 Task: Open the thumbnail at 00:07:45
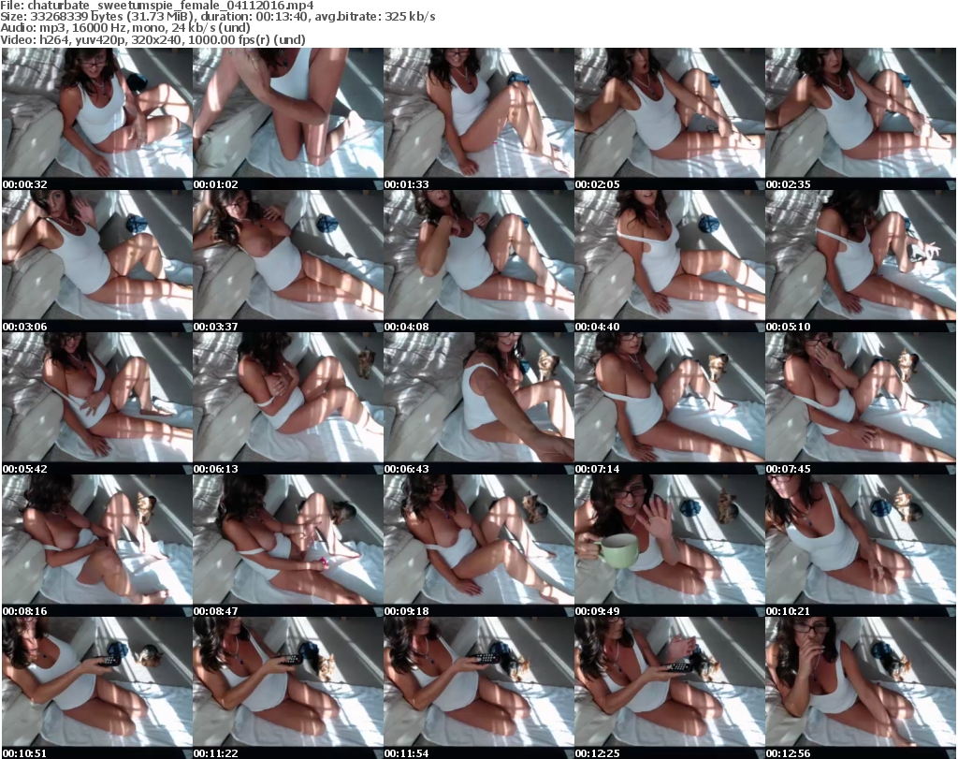(x=861, y=403)
